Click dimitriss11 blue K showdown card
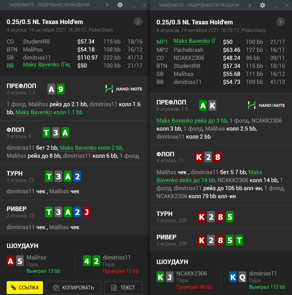This screenshot has height=295, width=292. click(233, 277)
